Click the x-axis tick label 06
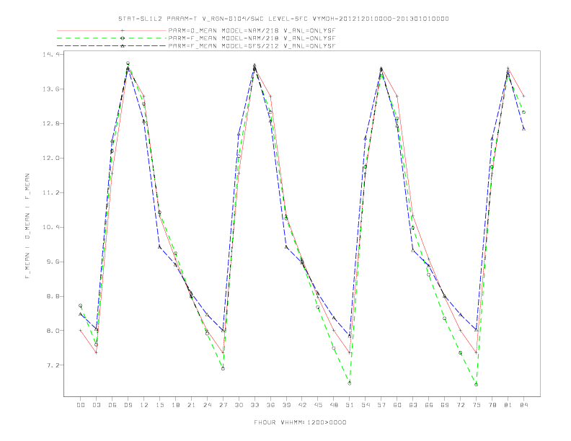The height and width of the screenshot is (441, 571). pos(112,405)
